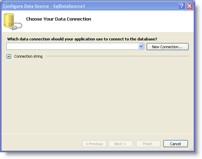Click the Configure Data Source title bar text
The width and height of the screenshot is (202, 159).
[x=46, y=6]
